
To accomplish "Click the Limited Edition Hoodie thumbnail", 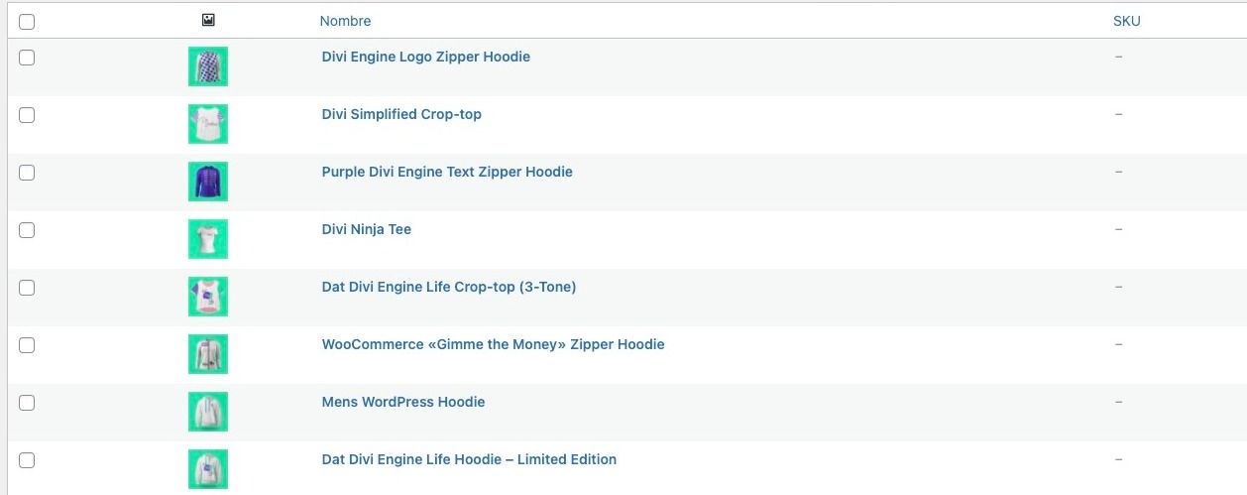I will click(x=208, y=469).
